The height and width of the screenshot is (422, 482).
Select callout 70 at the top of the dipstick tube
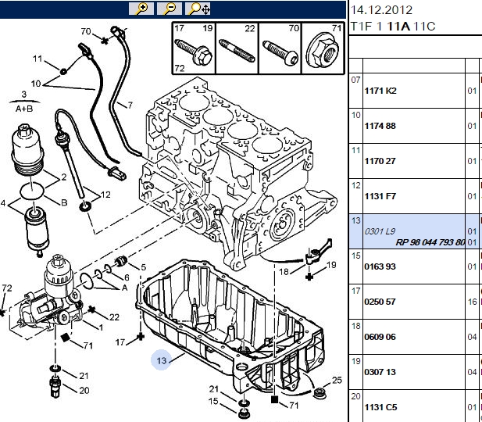click(x=86, y=31)
